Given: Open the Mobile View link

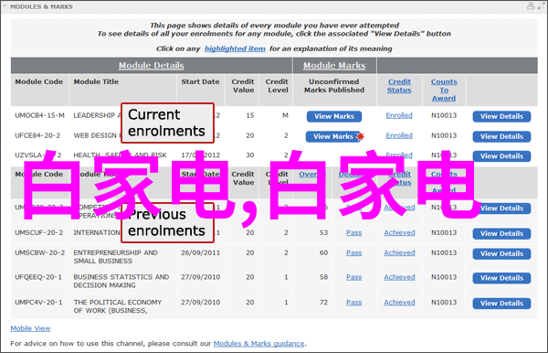Looking at the screenshot, I should click(30, 328).
